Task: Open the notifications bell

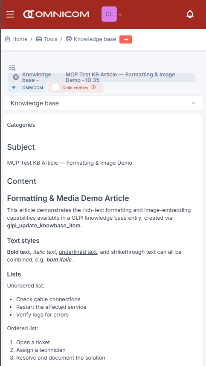Action: coord(190,14)
